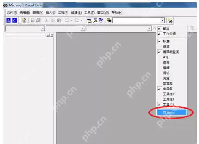Click Find in Files binoculars icon
This screenshot has width=199, height=144.
point(109,20)
